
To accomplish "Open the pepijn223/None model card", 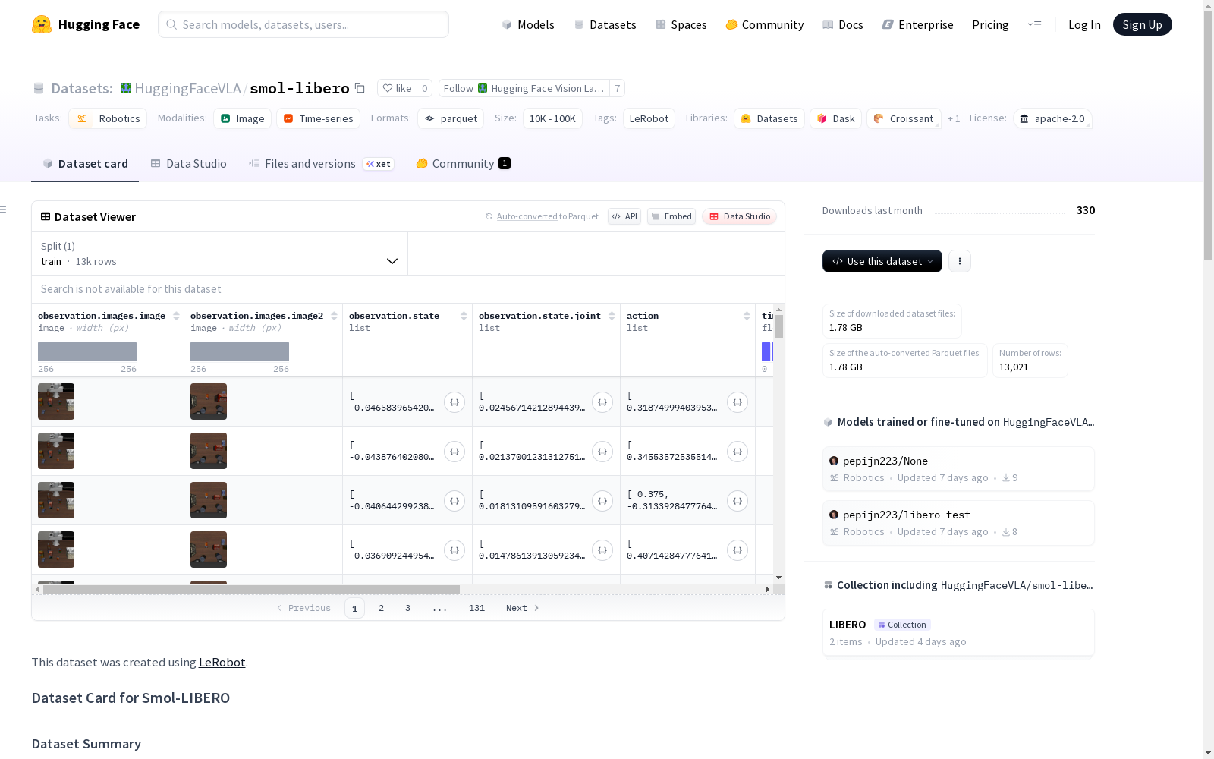I will (958, 469).
